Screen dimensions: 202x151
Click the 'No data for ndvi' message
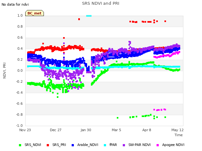tap(15, 4)
